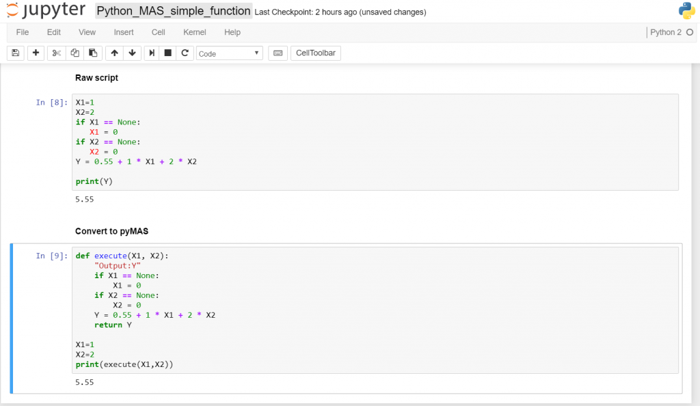Move the selected cell up

pyautogui.click(x=114, y=53)
